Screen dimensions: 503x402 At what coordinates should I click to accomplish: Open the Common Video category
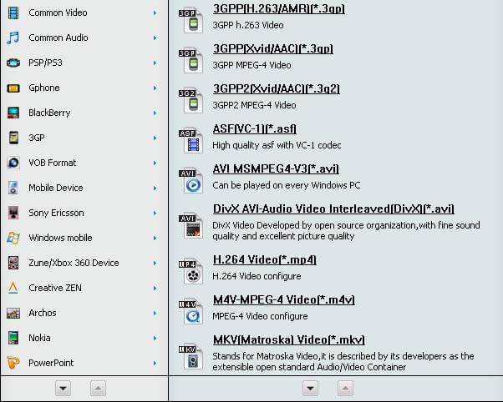click(58, 13)
